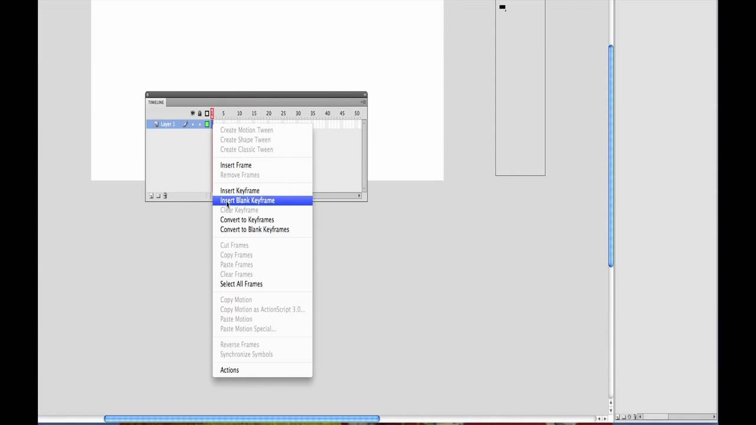The width and height of the screenshot is (756, 425).
Task: Click frame number 25 on timeline ruler
Action: pyautogui.click(x=283, y=113)
